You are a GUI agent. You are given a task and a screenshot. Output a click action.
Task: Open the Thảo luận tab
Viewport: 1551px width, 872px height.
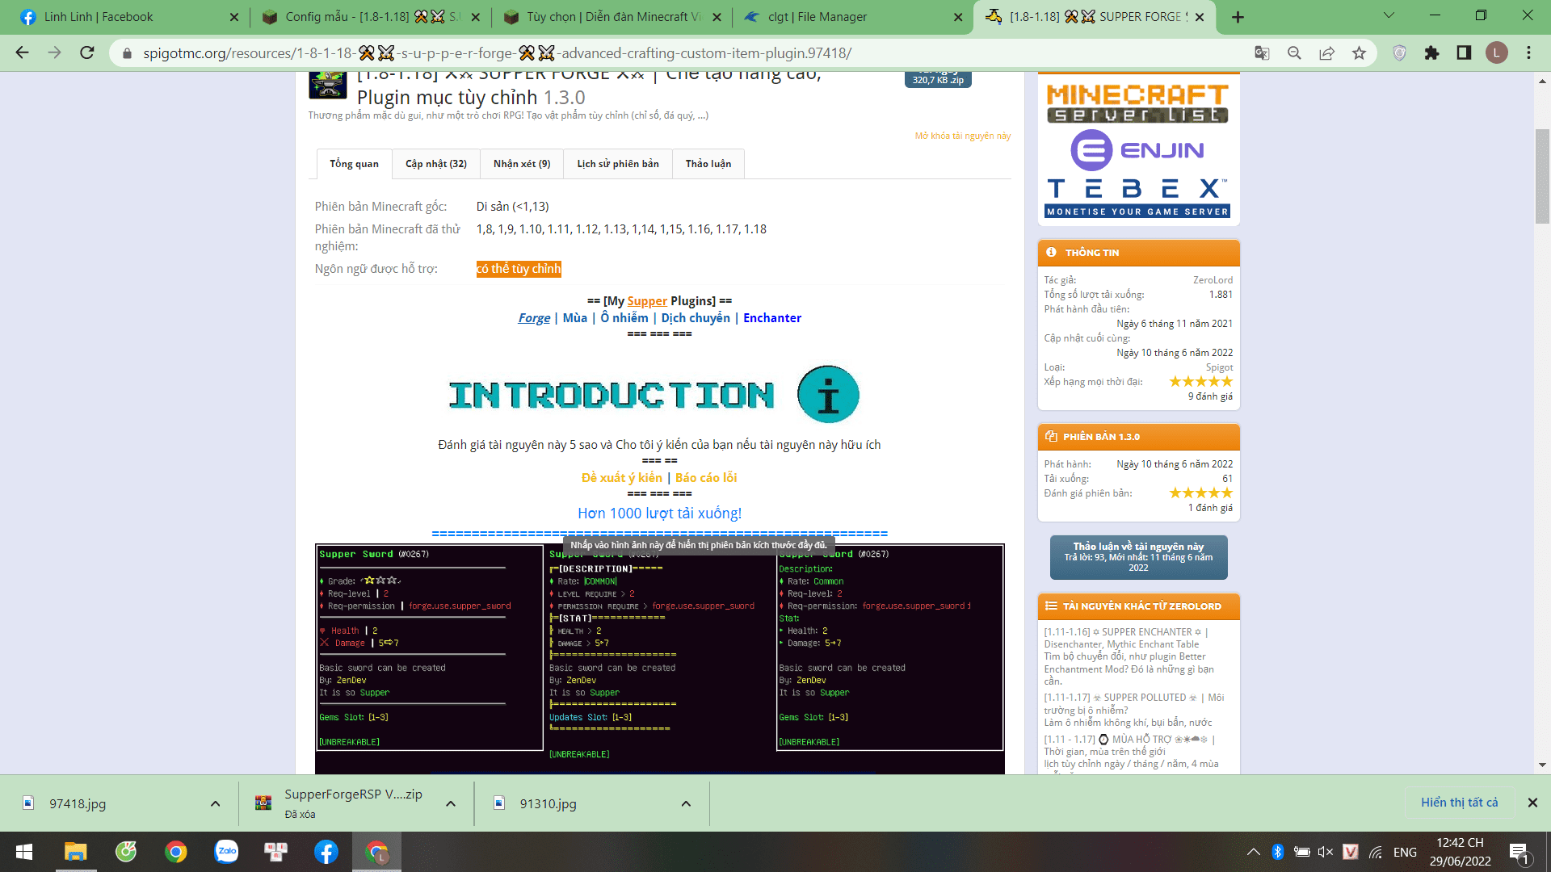point(708,164)
